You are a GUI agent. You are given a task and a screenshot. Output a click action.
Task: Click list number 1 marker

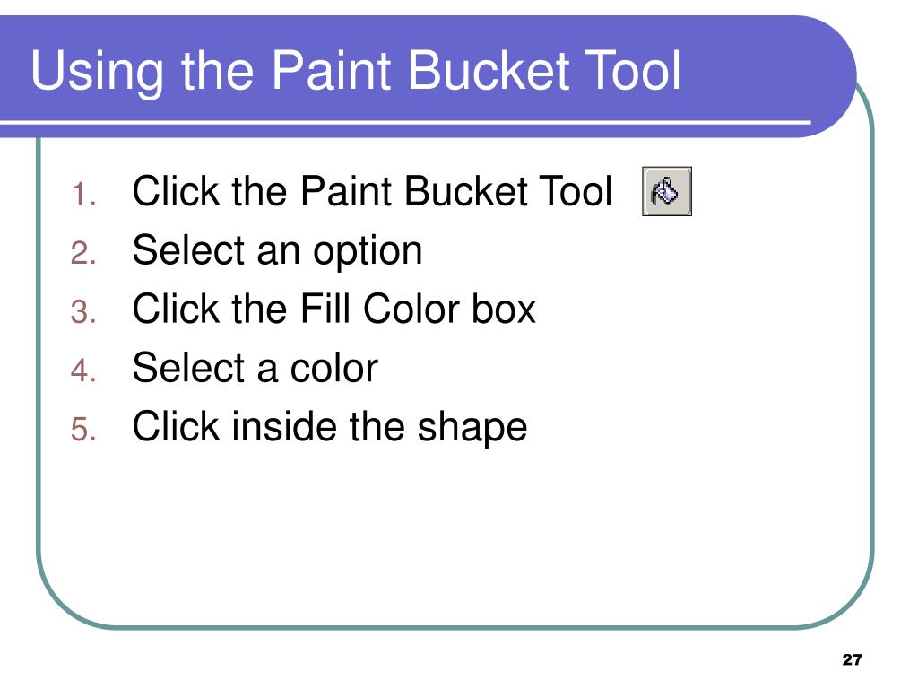click(x=83, y=195)
